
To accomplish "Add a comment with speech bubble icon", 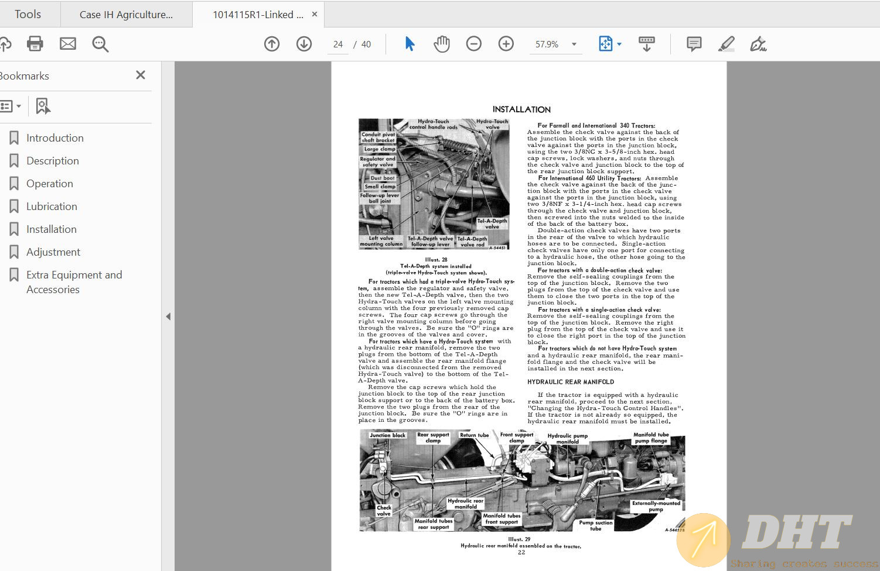I will point(694,44).
